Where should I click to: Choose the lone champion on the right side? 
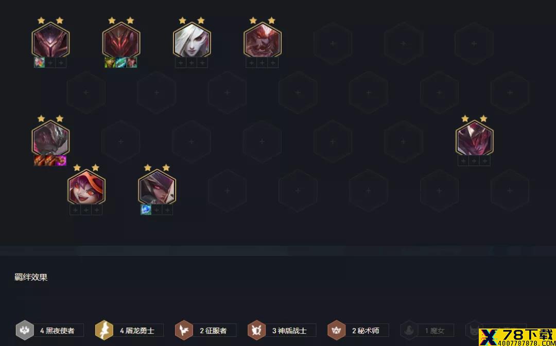[475, 138]
